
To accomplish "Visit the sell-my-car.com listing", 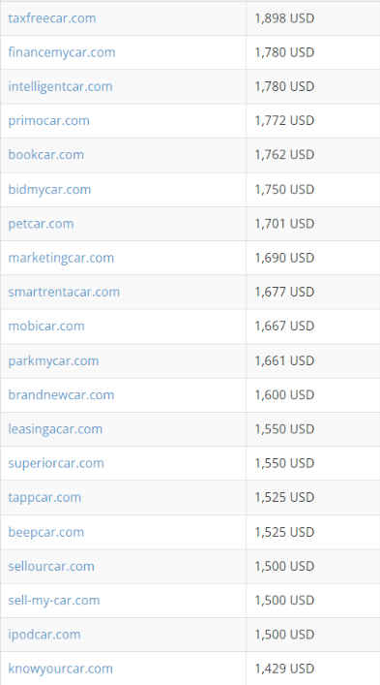I will pos(54,601).
